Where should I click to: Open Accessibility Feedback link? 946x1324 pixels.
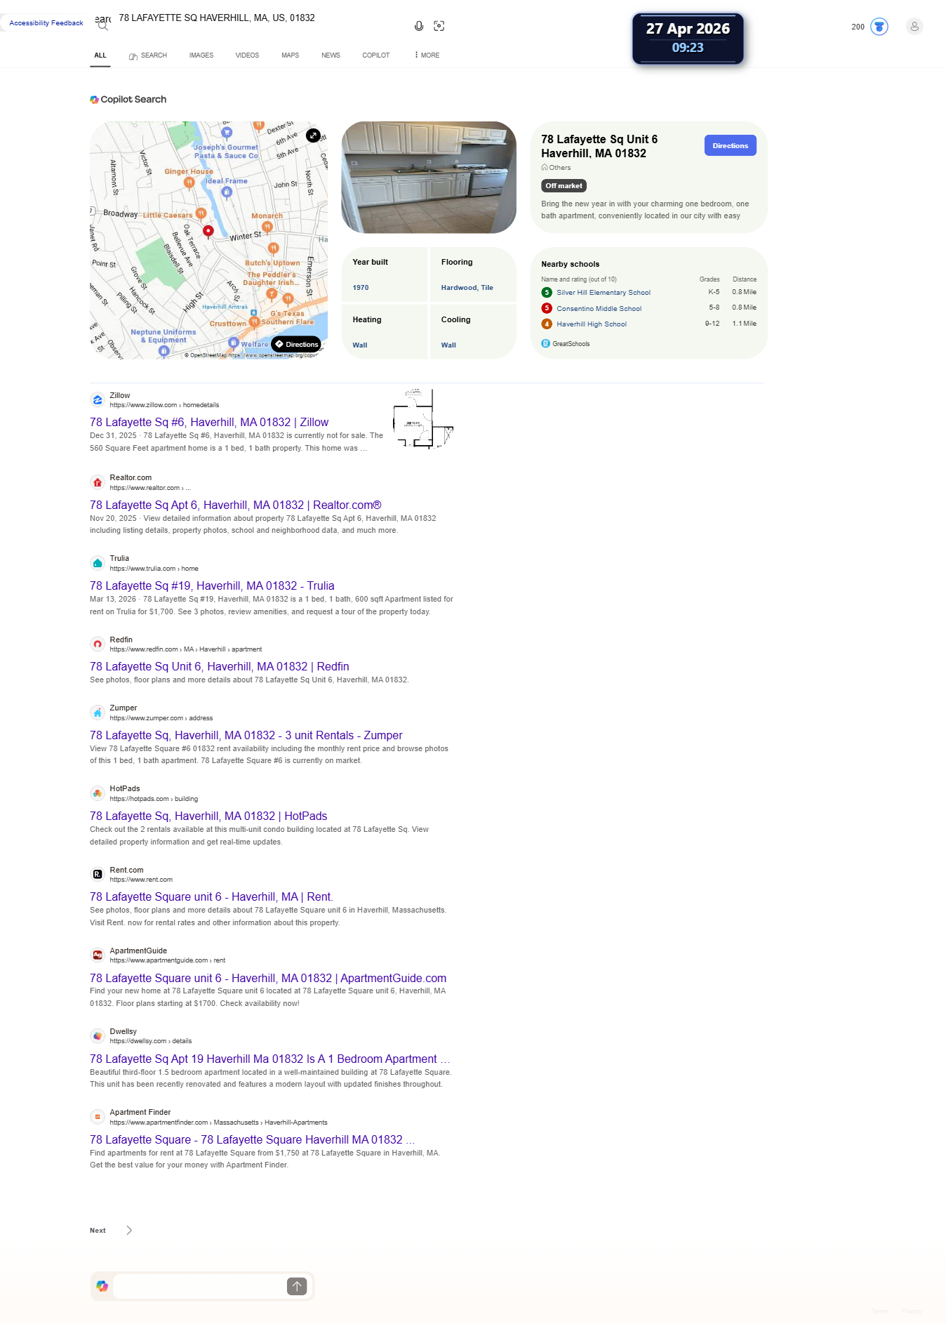pos(46,23)
